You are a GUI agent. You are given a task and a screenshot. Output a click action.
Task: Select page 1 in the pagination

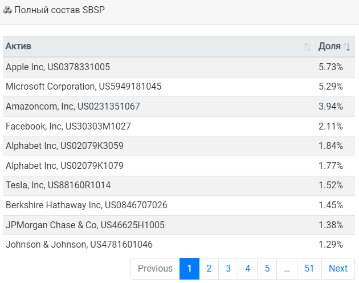[x=189, y=269]
